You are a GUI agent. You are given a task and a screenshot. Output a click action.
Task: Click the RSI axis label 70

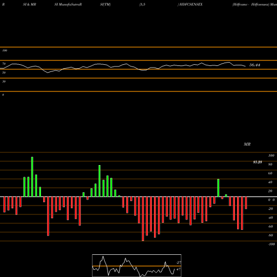tap(4, 64)
